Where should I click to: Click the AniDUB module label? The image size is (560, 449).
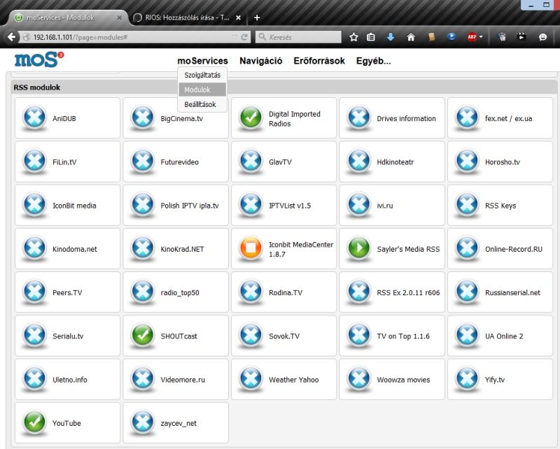pyautogui.click(x=64, y=118)
